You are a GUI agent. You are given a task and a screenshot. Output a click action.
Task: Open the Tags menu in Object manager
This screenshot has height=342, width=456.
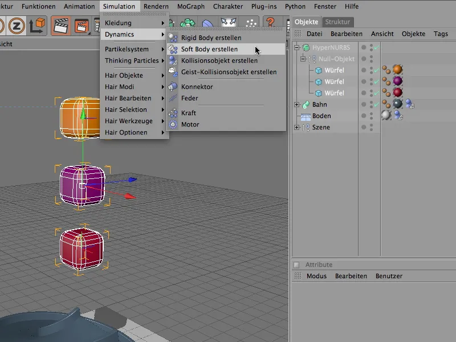[441, 34]
